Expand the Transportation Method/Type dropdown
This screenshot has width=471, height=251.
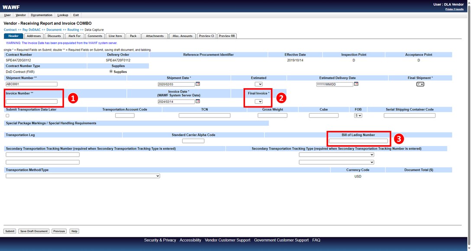tap(83, 176)
